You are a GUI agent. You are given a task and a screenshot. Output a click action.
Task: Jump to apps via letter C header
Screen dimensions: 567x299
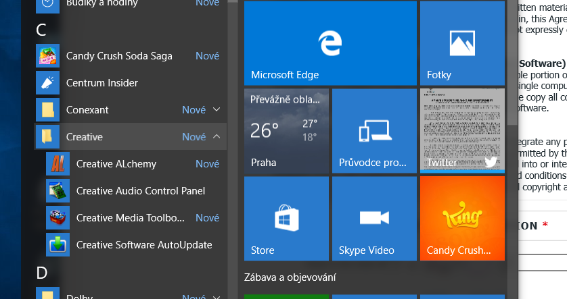41,30
